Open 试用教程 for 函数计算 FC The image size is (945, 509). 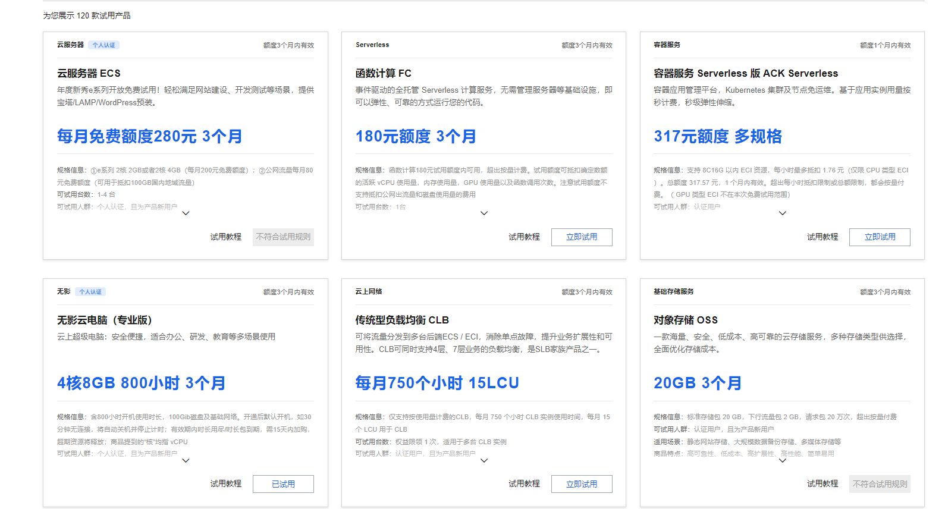point(525,237)
